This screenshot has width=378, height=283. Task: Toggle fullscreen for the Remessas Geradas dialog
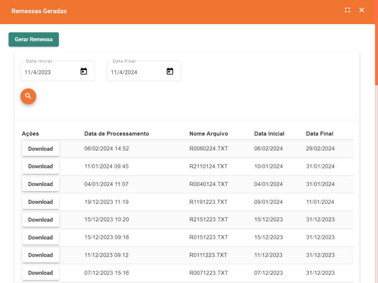click(x=347, y=10)
